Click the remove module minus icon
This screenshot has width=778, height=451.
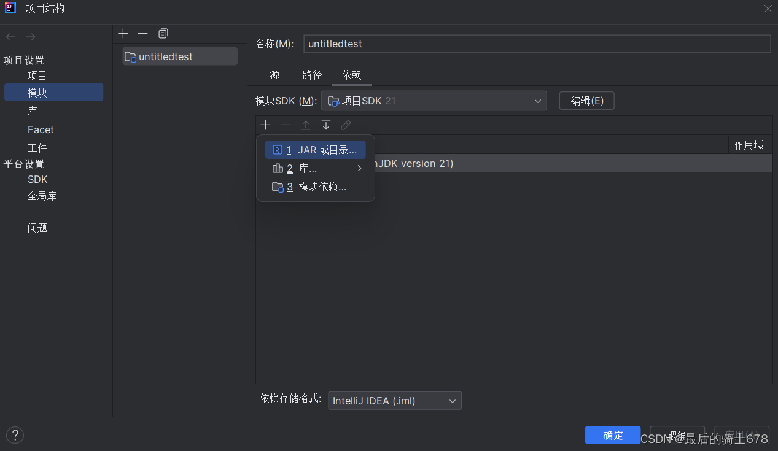coord(142,33)
